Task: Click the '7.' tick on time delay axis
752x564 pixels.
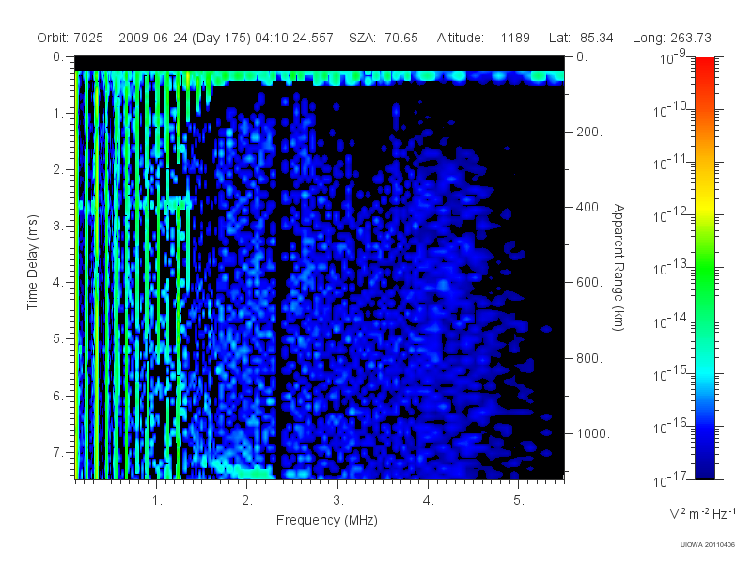Action: point(57,452)
